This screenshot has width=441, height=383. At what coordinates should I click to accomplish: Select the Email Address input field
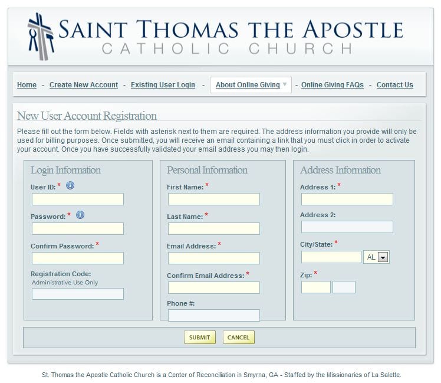[214, 258]
